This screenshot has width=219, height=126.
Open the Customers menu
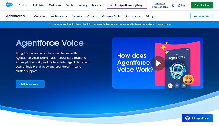(55, 5)
